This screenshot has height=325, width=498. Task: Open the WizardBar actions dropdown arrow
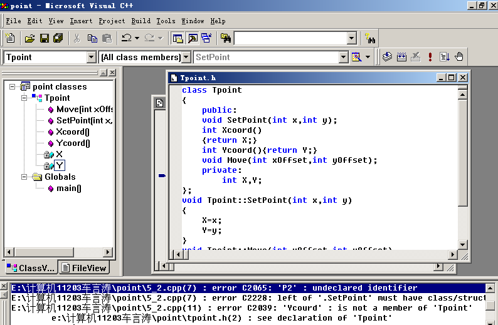[368, 57]
